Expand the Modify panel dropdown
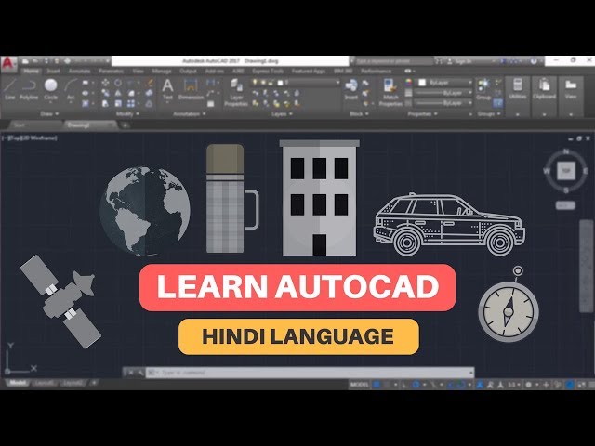 tap(127, 113)
